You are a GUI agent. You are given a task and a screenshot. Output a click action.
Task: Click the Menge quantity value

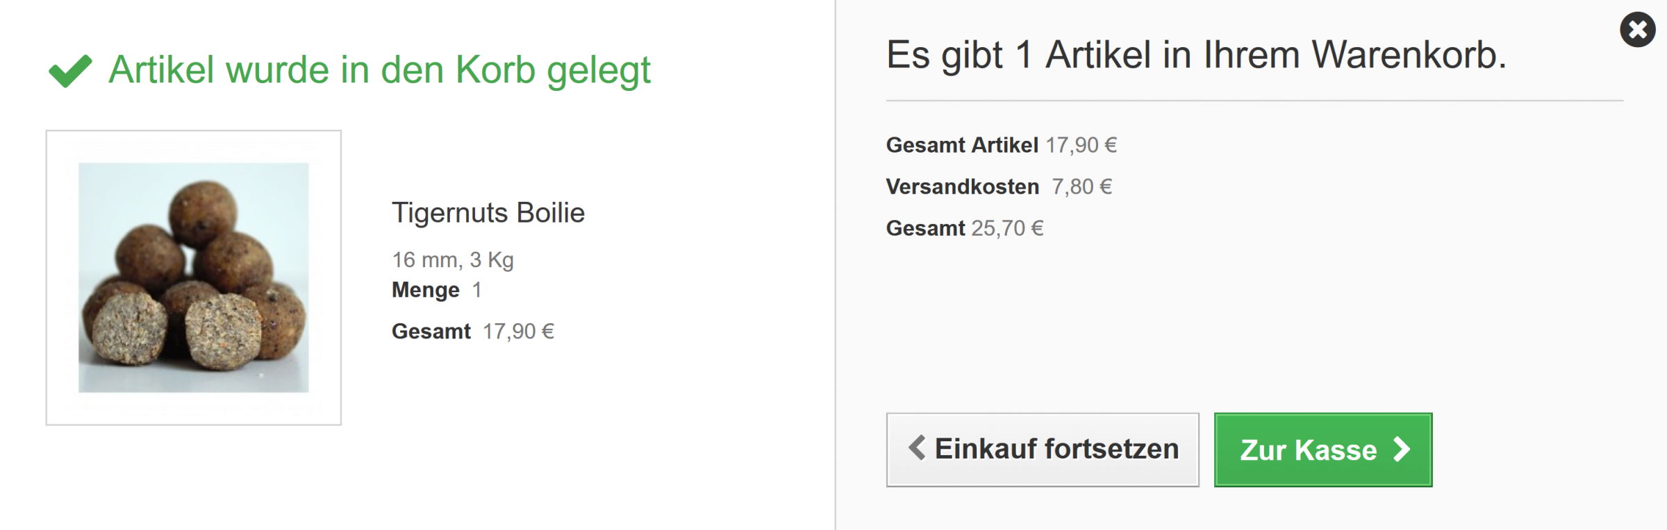click(x=476, y=290)
